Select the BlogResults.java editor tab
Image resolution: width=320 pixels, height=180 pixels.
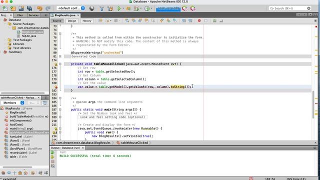coord(65,15)
